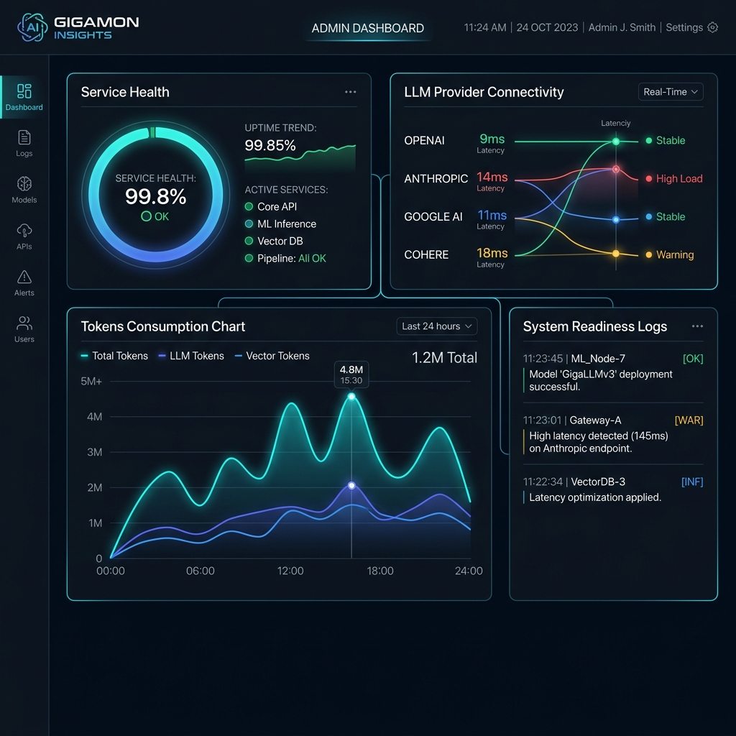Click Admin J. Smith user name
Viewport: 736px width, 736px height.
tap(622, 27)
